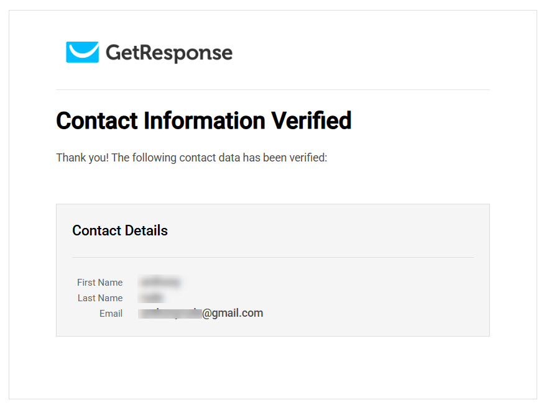This screenshot has height=413, width=549.
Task: Click the GetResponse brand name text
Action: click(169, 53)
